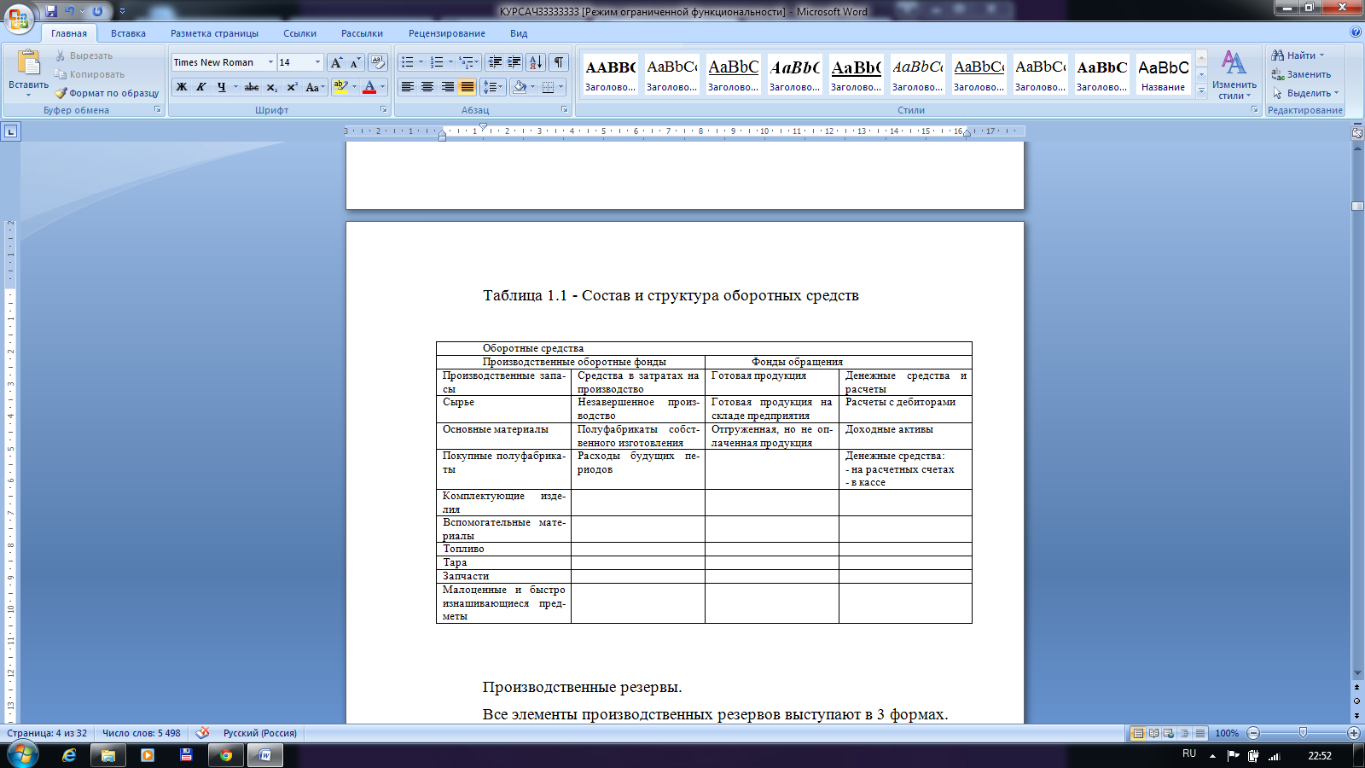Click the Center alignment icon
This screenshot has height=768, width=1365.
pyautogui.click(x=427, y=87)
